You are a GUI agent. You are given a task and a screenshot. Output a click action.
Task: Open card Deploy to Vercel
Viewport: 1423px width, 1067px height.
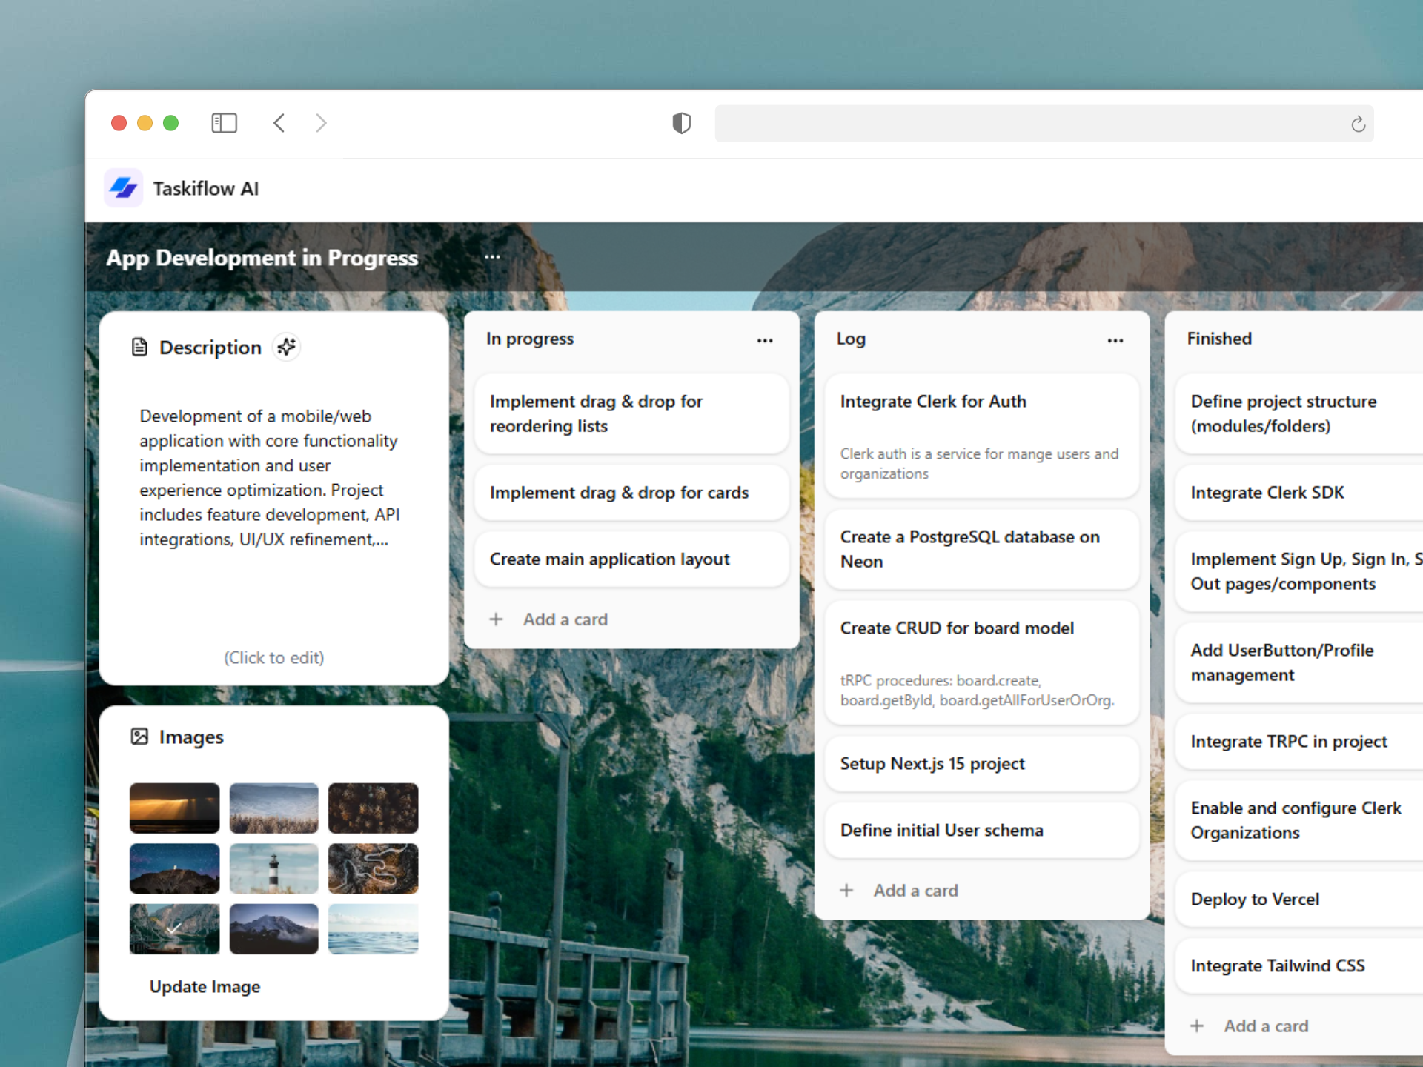pyautogui.click(x=1299, y=900)
